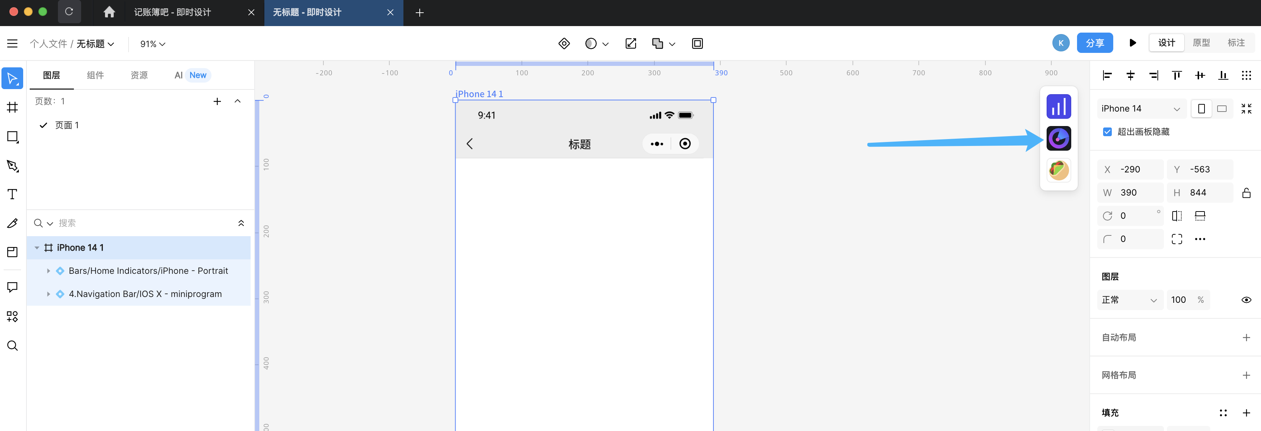Click the edit object icon in toolbar
Viewport: 1261px width, 431px height.
pyautogui.click(x=631, y=43)
